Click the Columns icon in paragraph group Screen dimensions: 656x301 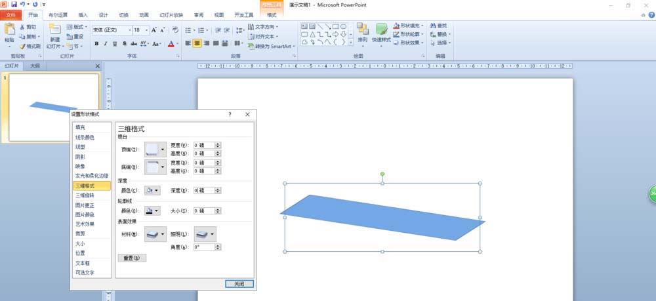click(239, 43)
